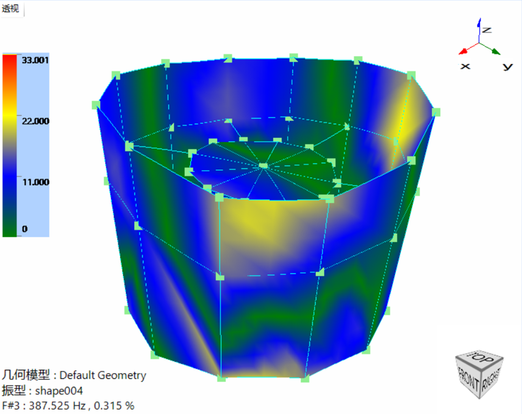Click the FRONT face of the view cube

click(469, 380)
